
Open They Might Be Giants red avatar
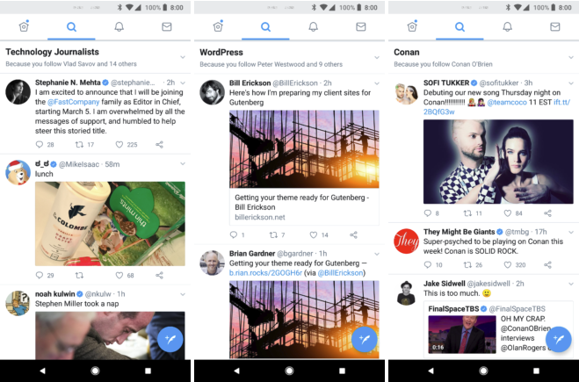(407, 241)
